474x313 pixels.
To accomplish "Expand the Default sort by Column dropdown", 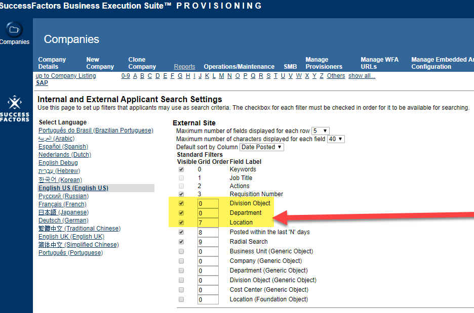I will click(262, 147).
